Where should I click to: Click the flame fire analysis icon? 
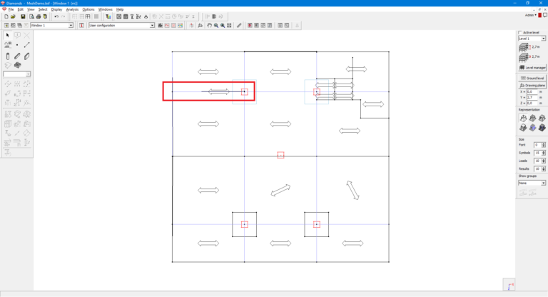pos(146,16)
